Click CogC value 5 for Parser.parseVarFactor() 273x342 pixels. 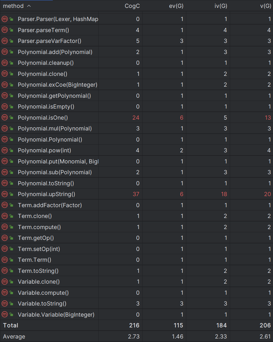(138, 41)
